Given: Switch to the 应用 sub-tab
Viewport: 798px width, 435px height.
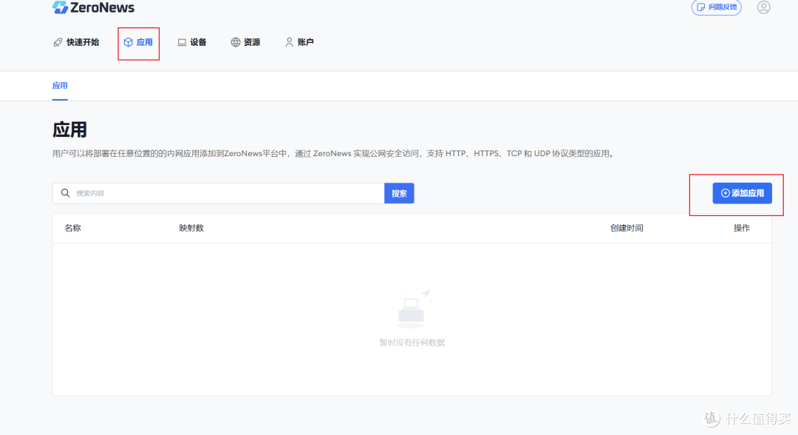Looking at the screenshot, I should point(60,85).
